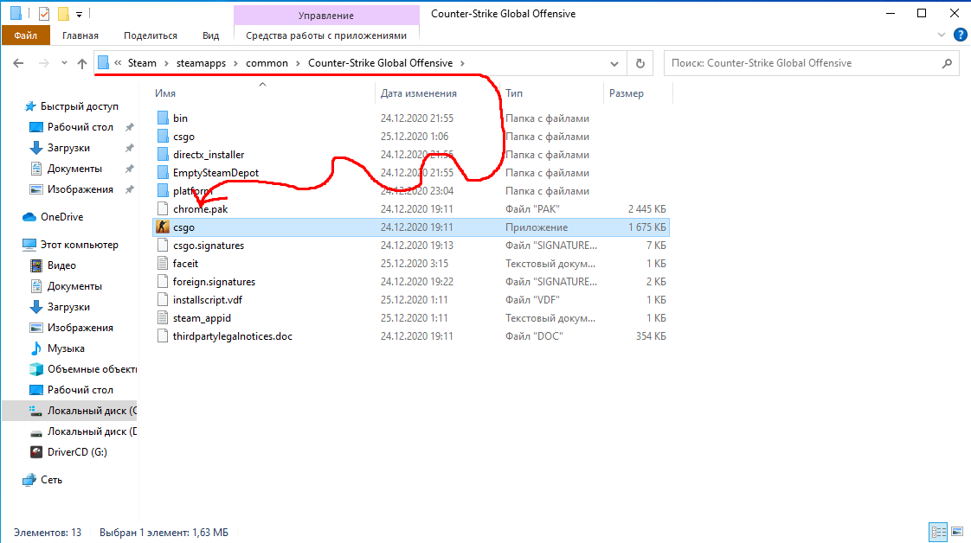
Task: Open the Поделиться ribbon tab
Action: pos(151,35)
